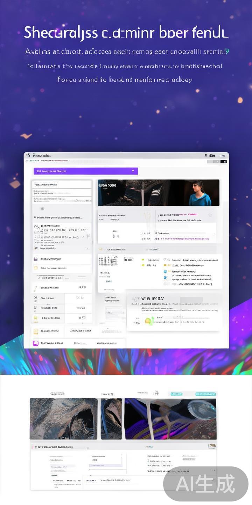The height and width of the screenshot is (505, 252).
Task: Toggle the first yellow dot indicator
Action: point(143,260)
